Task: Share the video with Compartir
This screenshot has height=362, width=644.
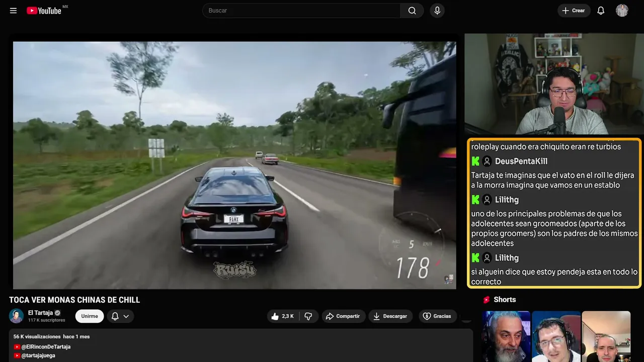Action: click(344, 316)
